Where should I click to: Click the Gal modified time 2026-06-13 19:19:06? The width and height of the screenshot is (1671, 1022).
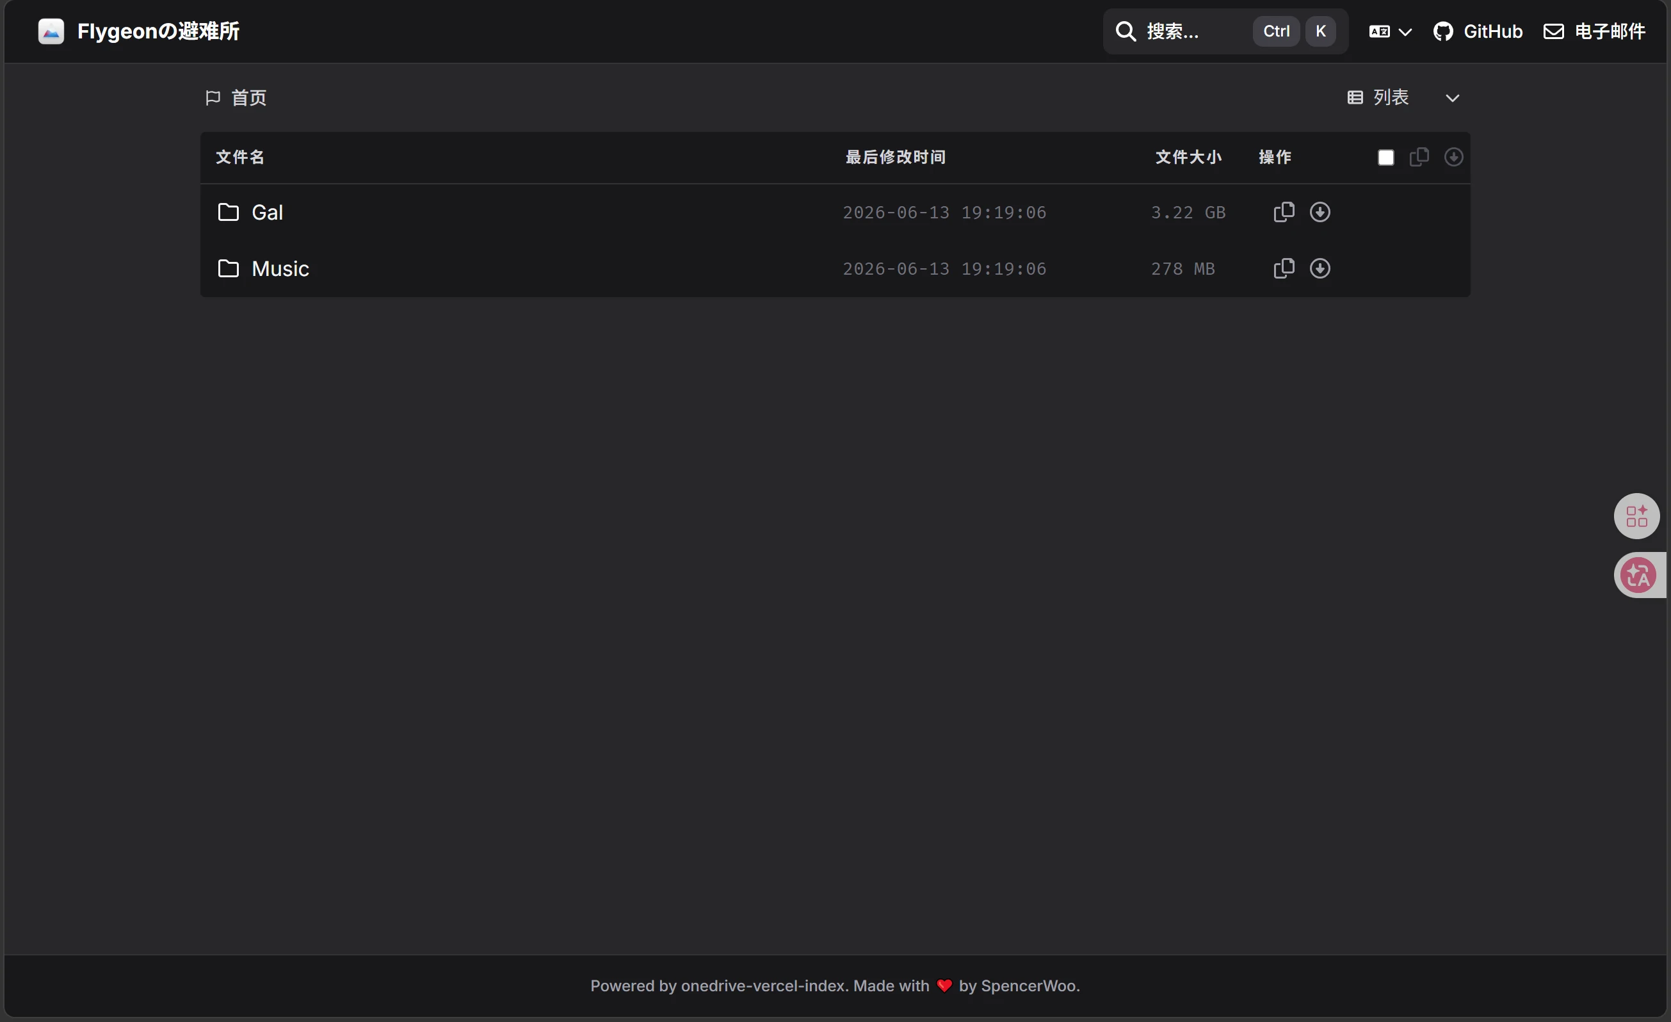click(944, 212)
